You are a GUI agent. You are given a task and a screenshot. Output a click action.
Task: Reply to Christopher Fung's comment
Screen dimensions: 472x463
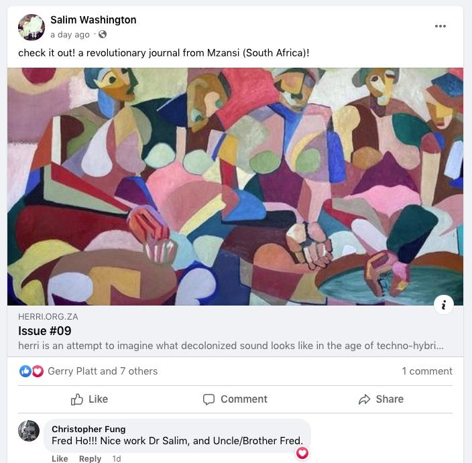[90, 458]
